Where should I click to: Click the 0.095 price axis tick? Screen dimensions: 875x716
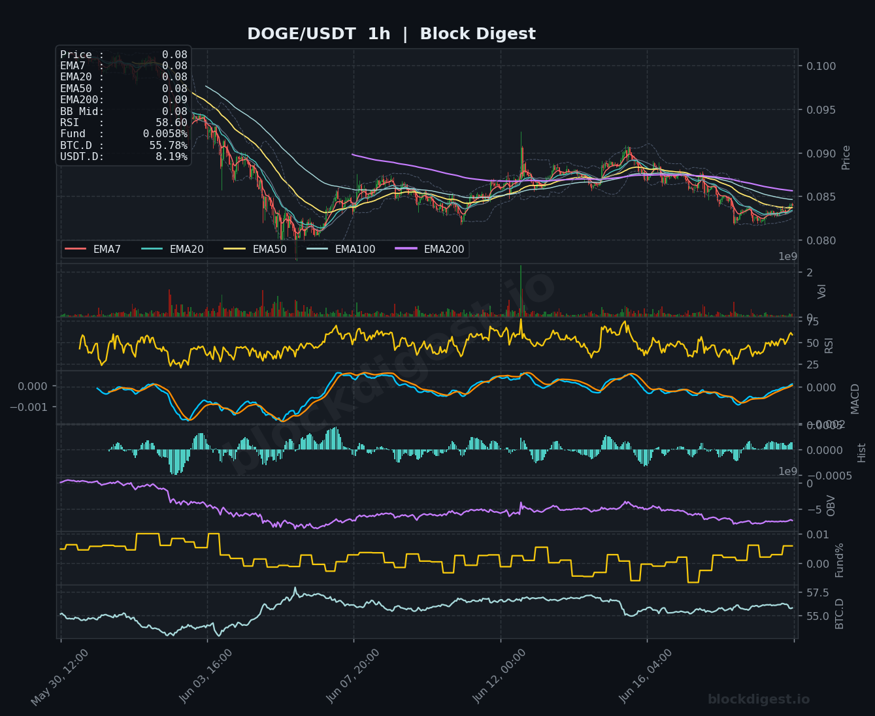(x=821, y=110)
